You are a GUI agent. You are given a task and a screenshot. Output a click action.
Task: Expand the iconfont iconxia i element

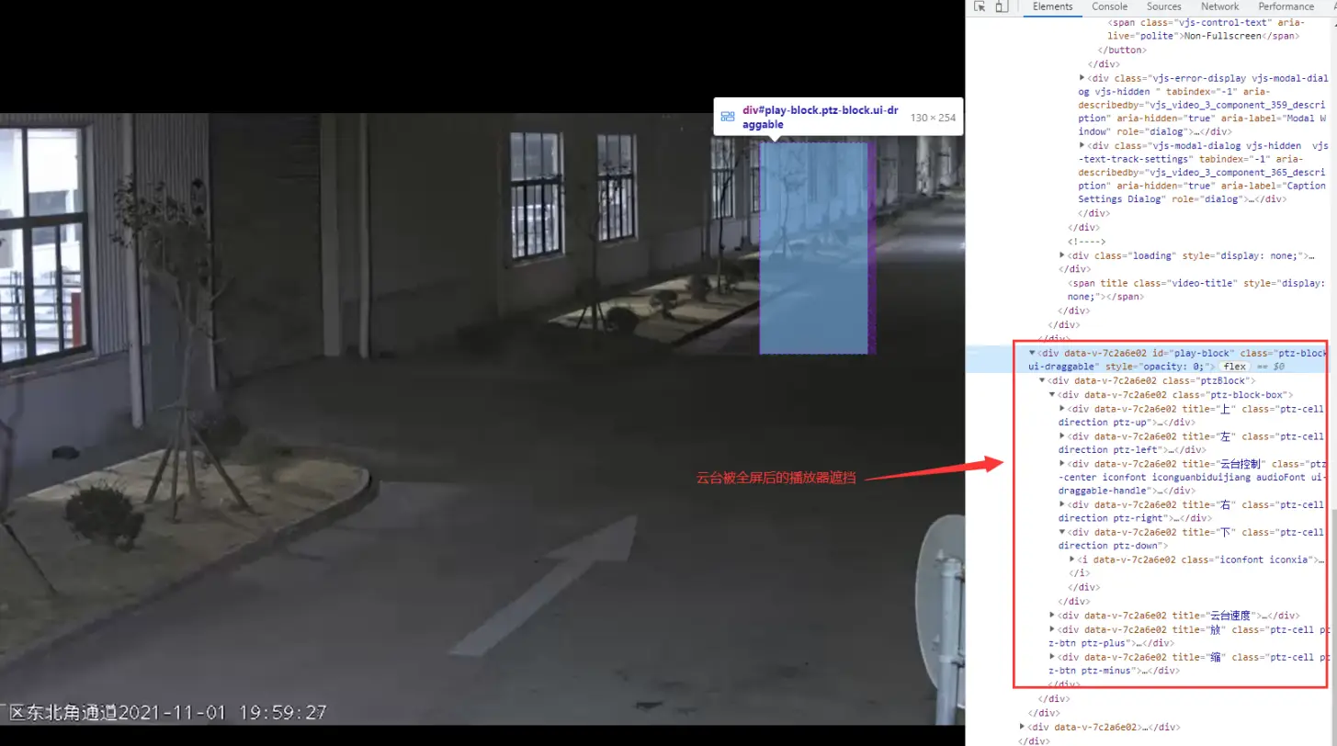1072,559
